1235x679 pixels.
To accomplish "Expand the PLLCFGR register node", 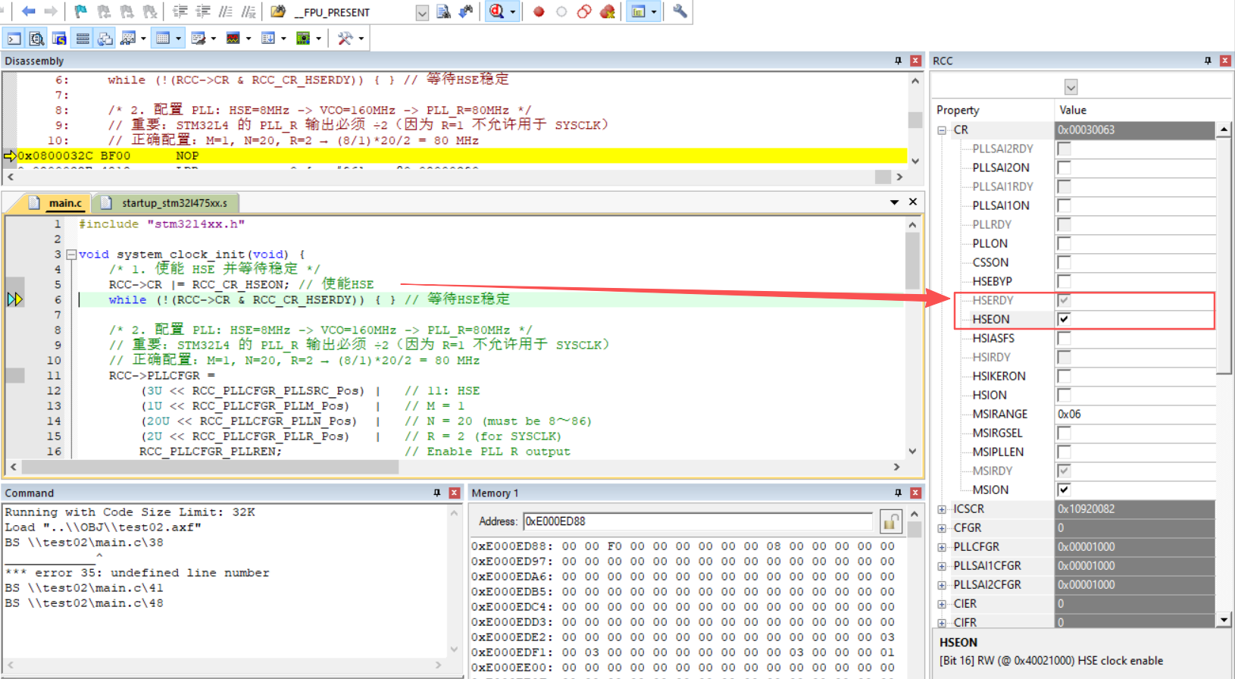I will click(x=942, y=547).
